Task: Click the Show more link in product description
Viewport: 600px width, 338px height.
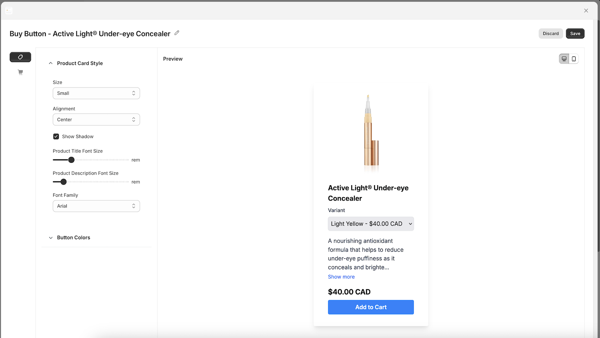Action: tap(341, 277)
